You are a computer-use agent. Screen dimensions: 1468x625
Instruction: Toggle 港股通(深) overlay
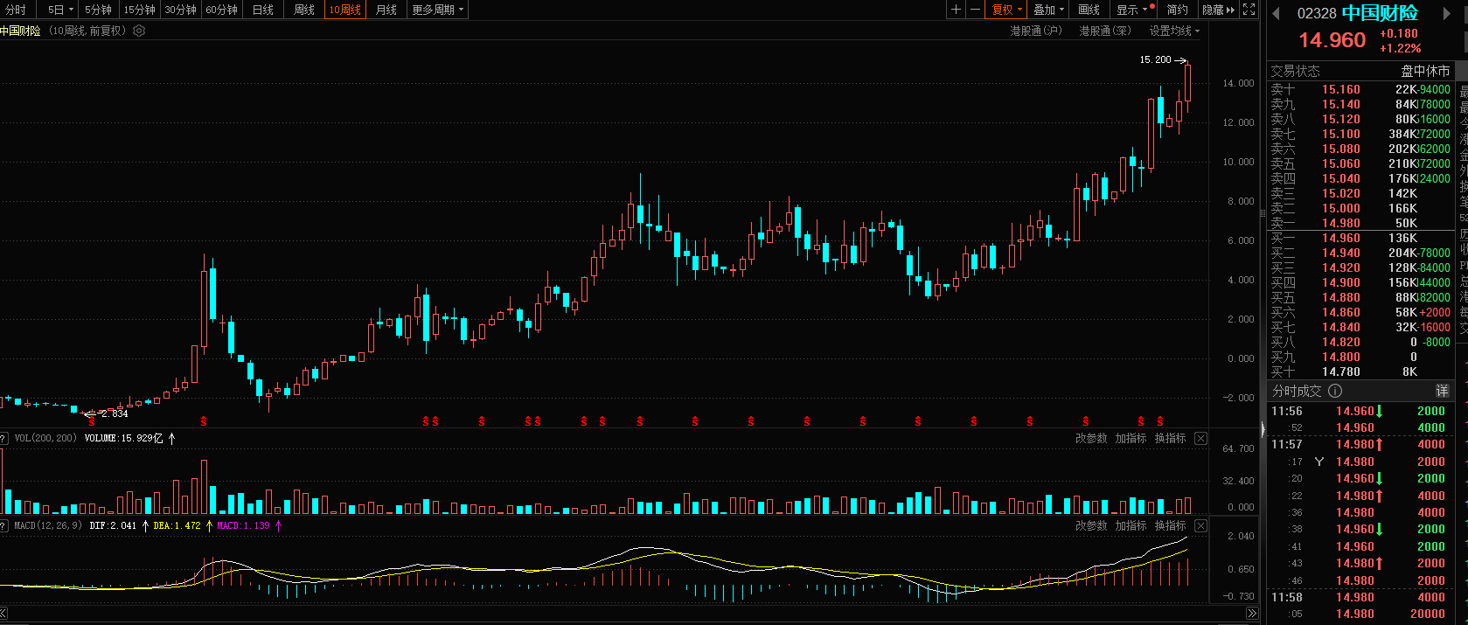1104,31
